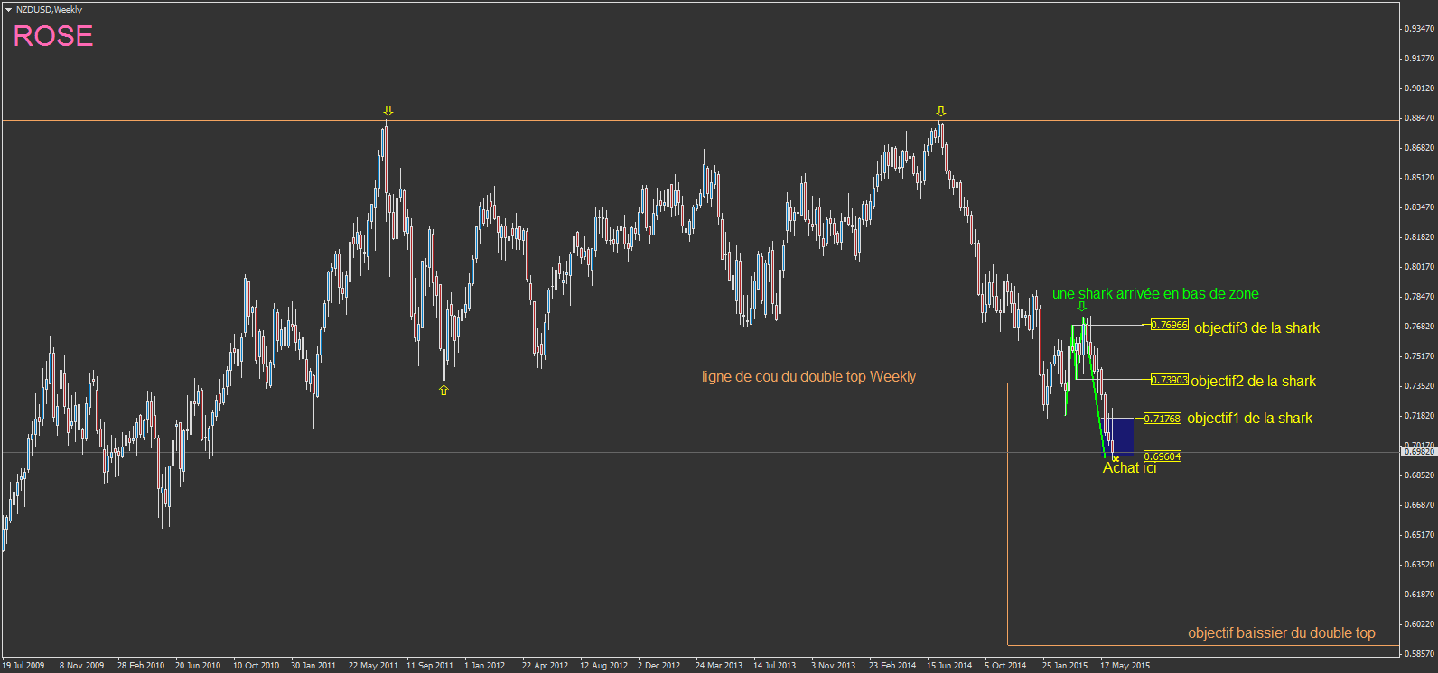Click the '19 Jul 2009' date on the time axis

(23, 666)
